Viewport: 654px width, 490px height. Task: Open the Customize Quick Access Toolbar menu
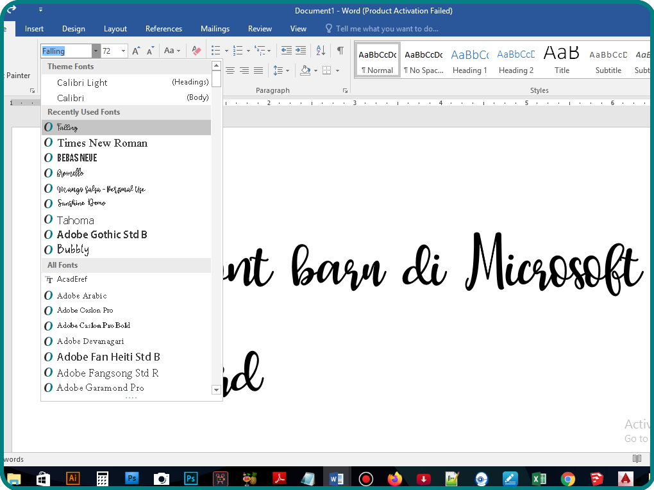tap(40, 9)
